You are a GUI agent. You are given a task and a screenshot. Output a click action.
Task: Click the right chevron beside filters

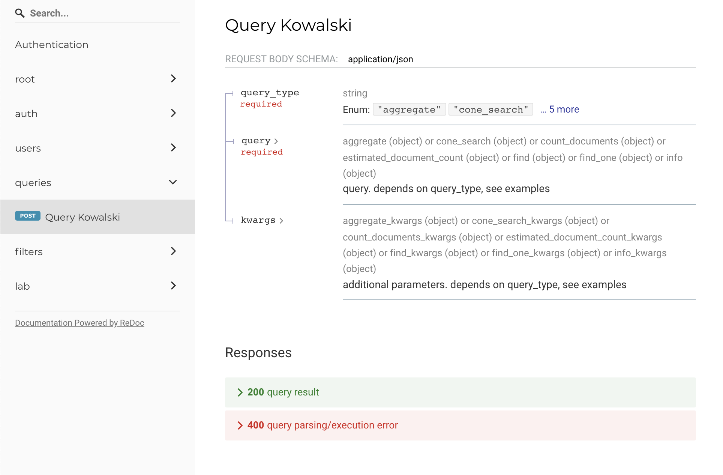pos(173,251)
